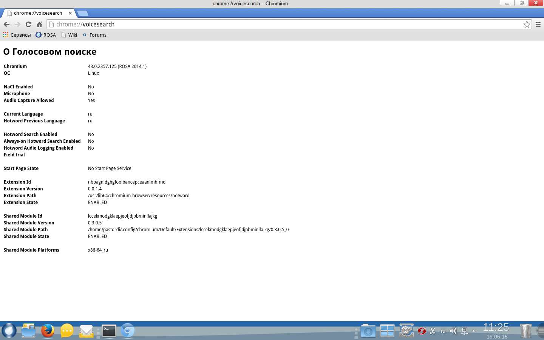Show the desktop windows overview icon
The image size is (544, 340).
coord(387,331)
